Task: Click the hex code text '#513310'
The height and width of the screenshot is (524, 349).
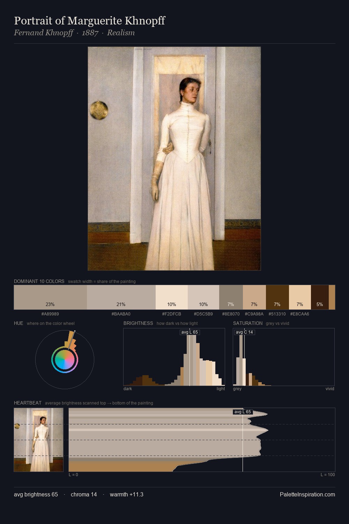Action: click(x=277, y=314)
